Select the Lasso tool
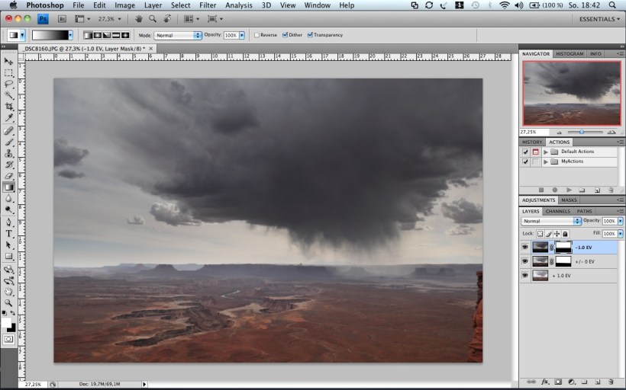The height and width of the screenshot is (390, 626). tap(8, 84)
